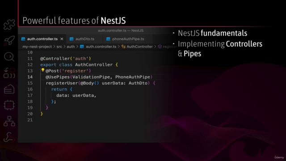Click the @Controller('auth') decorator text
This screenshot has height=161, width=286.
66,59
